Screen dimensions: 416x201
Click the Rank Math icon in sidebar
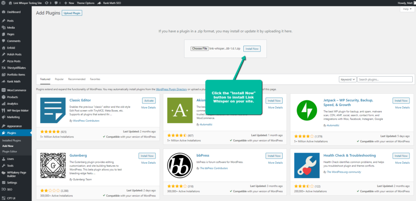(3, 81)
